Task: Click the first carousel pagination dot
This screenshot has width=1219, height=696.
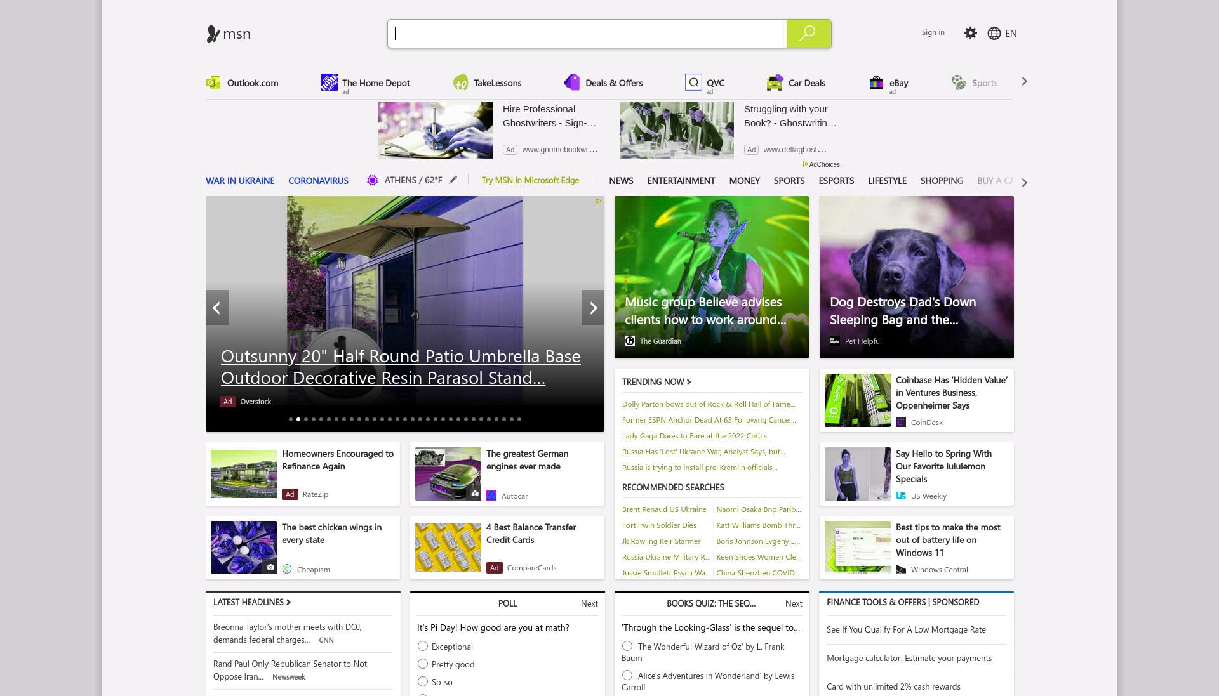Action: 291,419
